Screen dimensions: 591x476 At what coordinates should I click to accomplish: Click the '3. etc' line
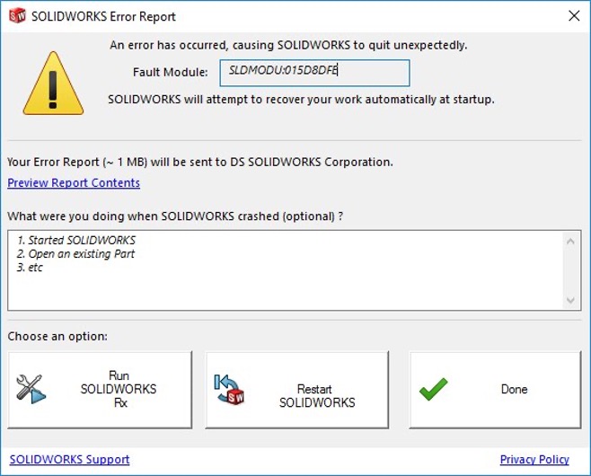tap(30, 268)
